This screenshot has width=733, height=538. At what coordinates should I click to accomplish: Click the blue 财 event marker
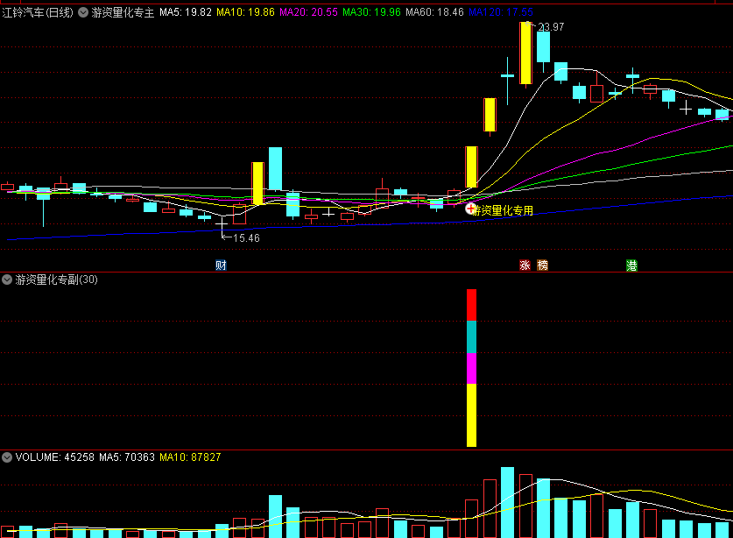click(221, 265)
